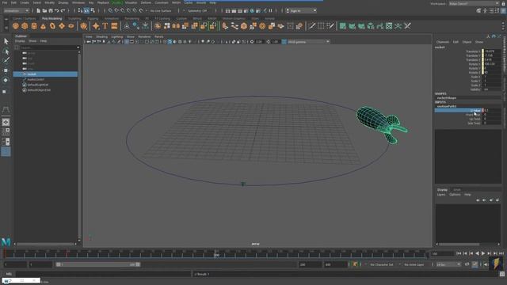Create a polygon torus from the shelf
Viewport: 507px width, 285px height.
[52, 26]
